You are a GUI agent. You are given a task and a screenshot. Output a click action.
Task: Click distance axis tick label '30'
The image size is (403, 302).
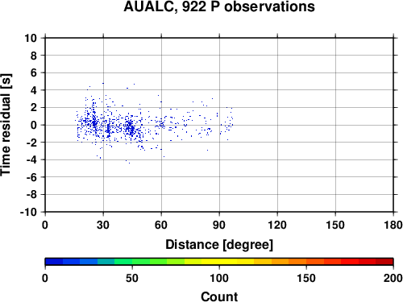pyautogui.click(x=103, y=225)
